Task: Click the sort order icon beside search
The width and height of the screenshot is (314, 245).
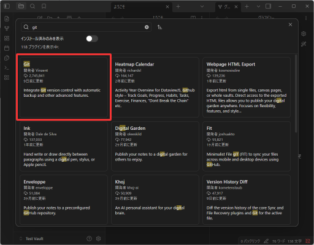Action: [x=159, y=27]
